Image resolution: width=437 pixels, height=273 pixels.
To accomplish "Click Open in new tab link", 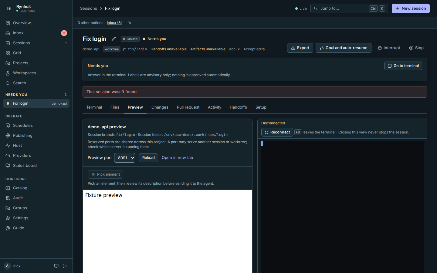I will pyautogui.click(x=177, y=158).
